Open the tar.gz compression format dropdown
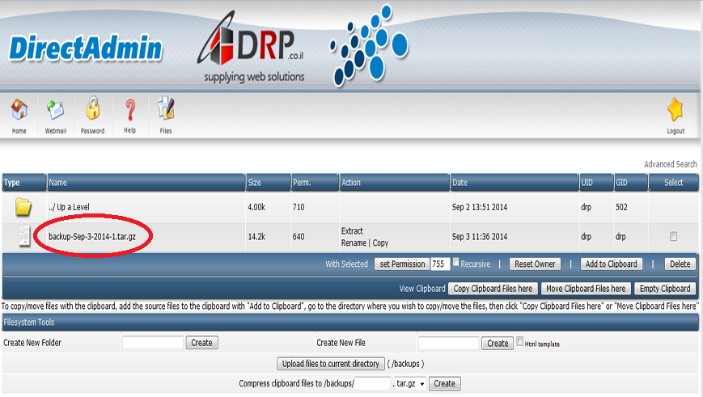The height and width of the screenshot is (397, 703). (409, 383)
